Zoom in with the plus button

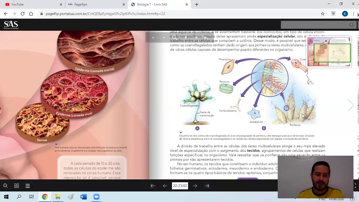coord(153,38)
